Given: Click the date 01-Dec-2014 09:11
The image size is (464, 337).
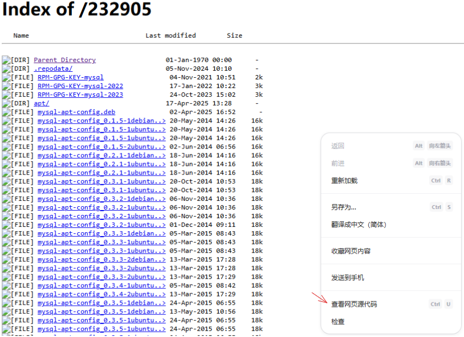Looking at the screenshot, I should tap(202, 225).
